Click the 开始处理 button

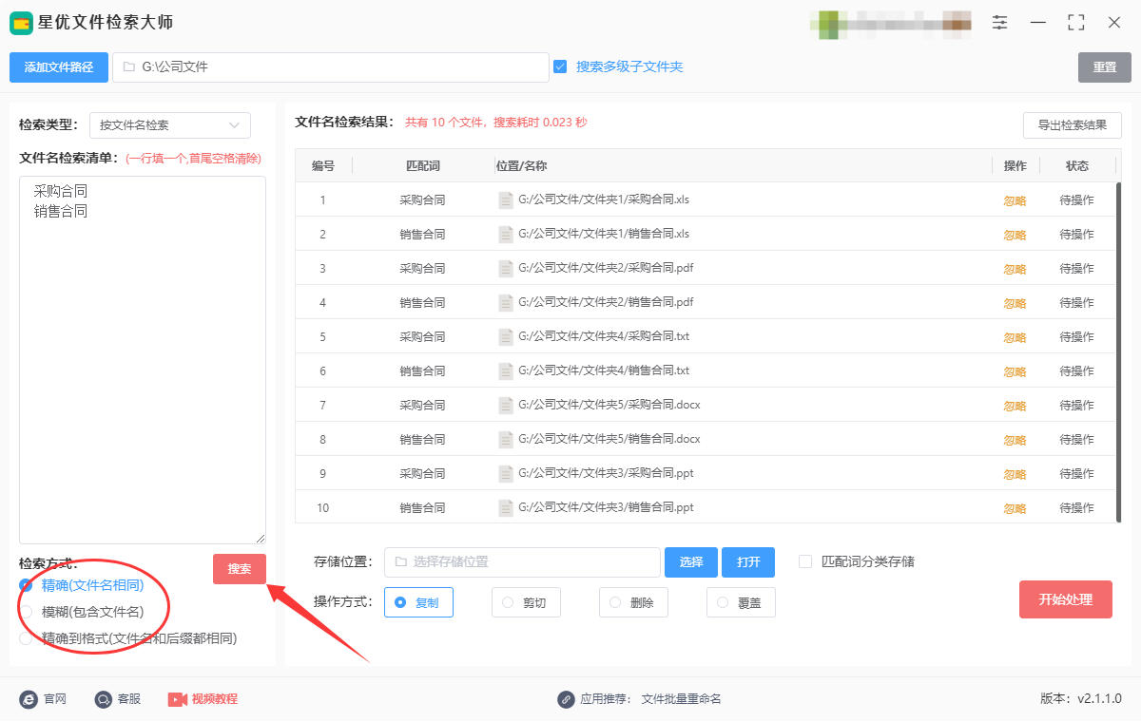coord(1066,599)
